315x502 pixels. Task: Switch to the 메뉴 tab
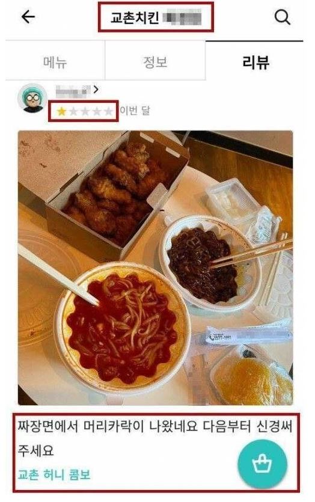pyautogui.click(x=55, y=61)
